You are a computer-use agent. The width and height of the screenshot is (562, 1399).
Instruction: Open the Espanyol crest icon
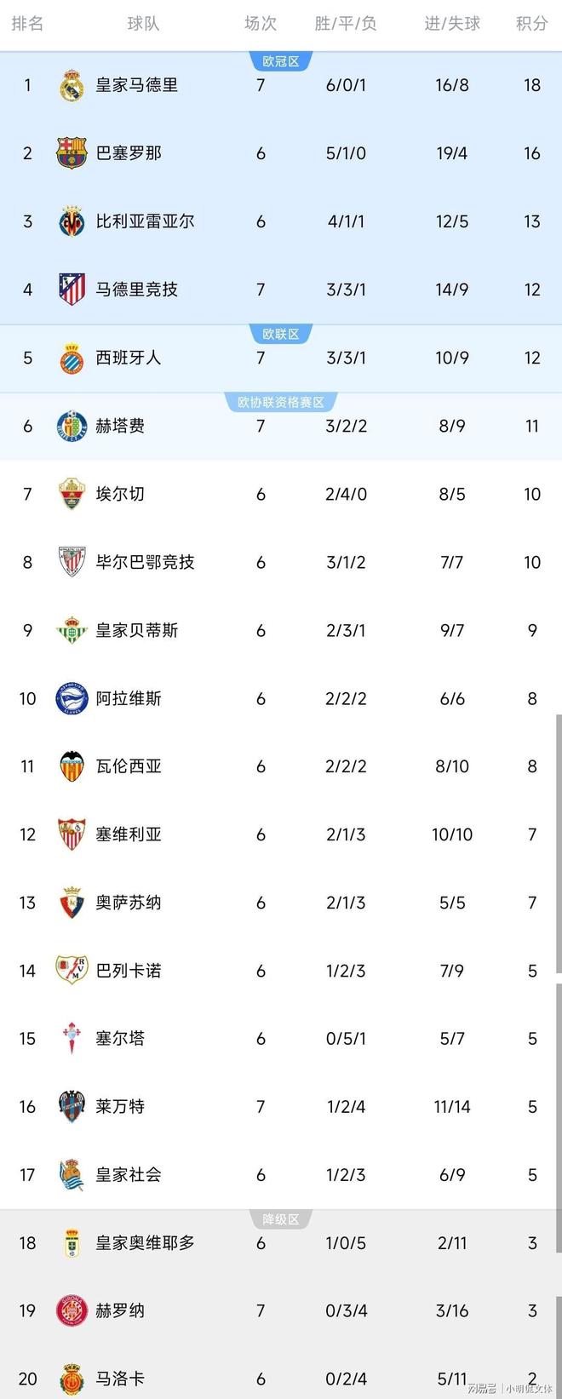click(x=72, y=358)
